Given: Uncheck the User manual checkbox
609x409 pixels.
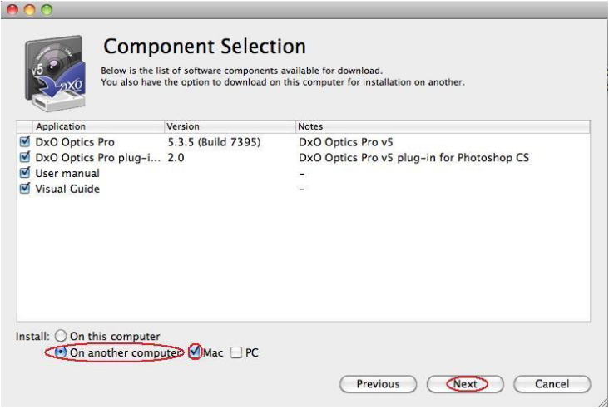Looking at the screenshot, I should click(x=24, y=173).
